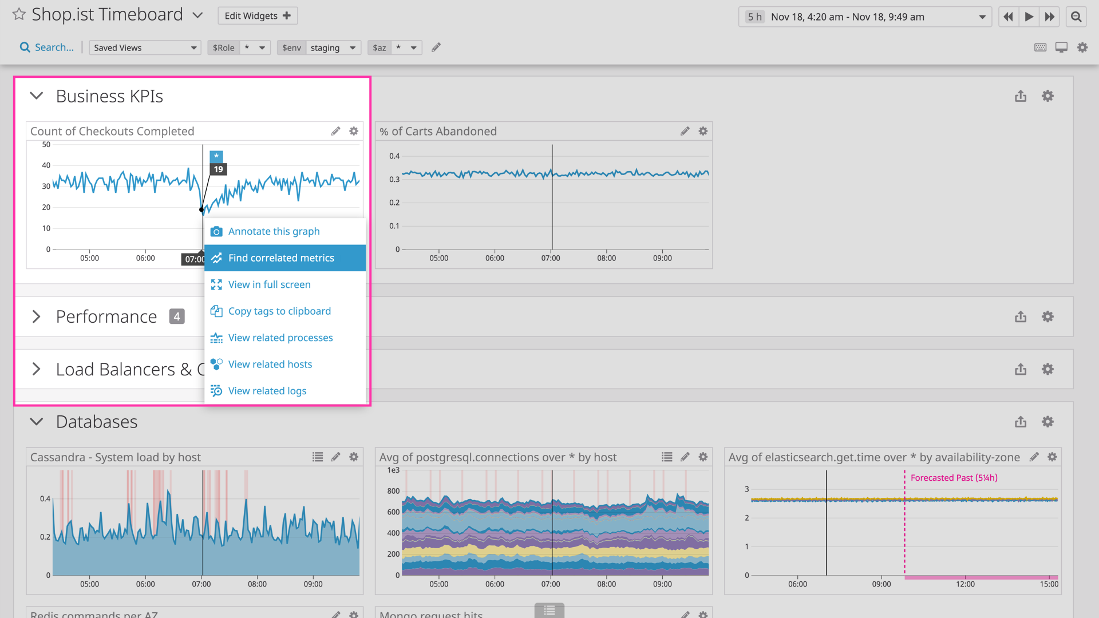The image size is (1099, 618).
Task: Edit template variables with pencil icon
Action: pos(436,47)
